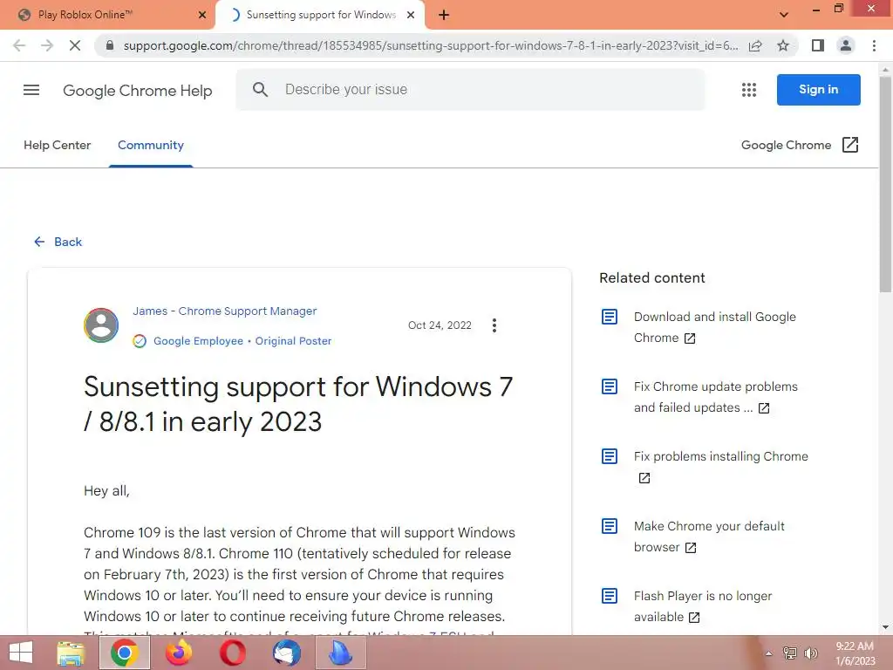Open the Chrome profile avatar icon

[x=846, y=45]
